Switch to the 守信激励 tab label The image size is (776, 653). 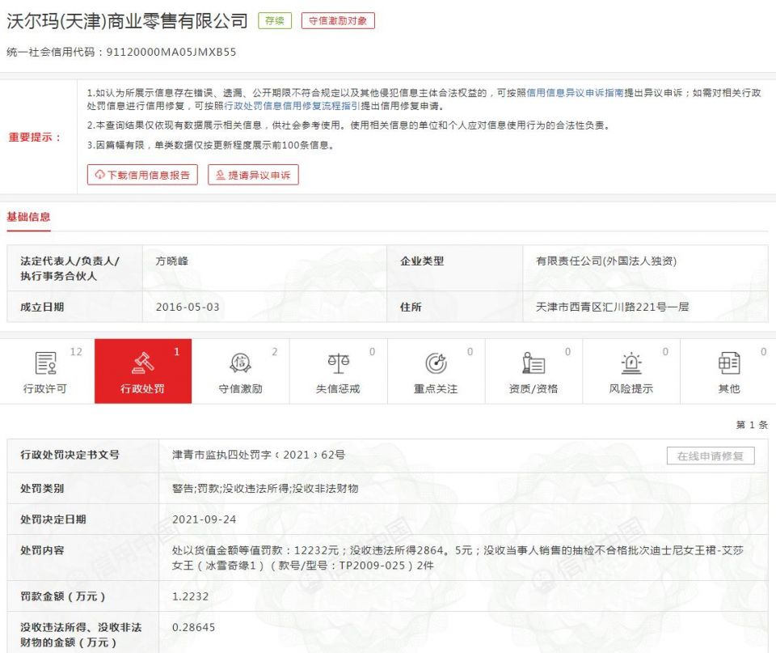pos(241,388)
